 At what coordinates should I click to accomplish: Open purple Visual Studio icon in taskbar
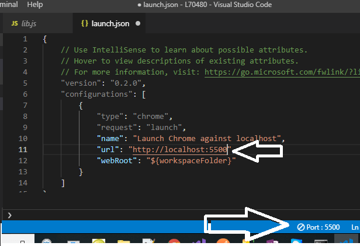[x=198, y=240]
